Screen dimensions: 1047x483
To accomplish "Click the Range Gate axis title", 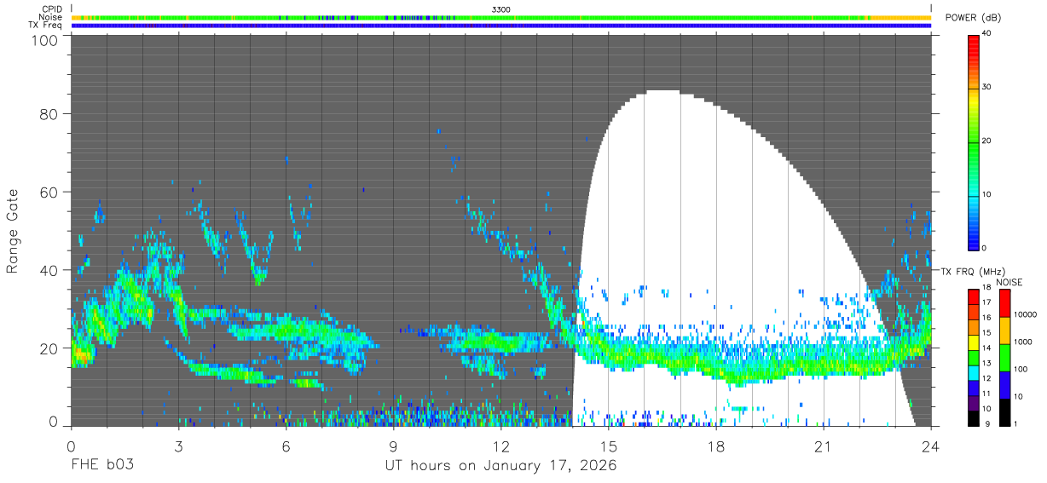I will pos(13,232).
